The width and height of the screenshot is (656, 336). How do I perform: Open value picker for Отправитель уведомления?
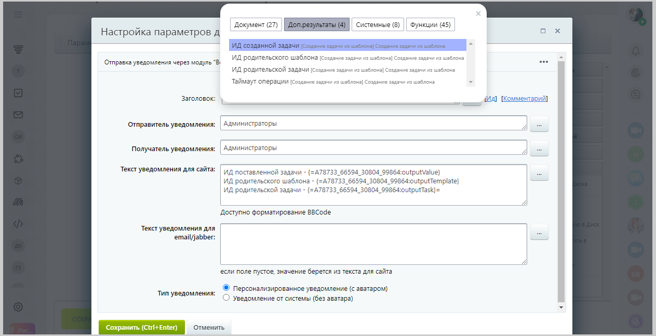[x=539, y=125]
